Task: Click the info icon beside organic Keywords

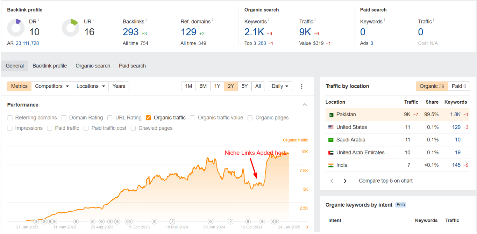Action: pos(269,21)
